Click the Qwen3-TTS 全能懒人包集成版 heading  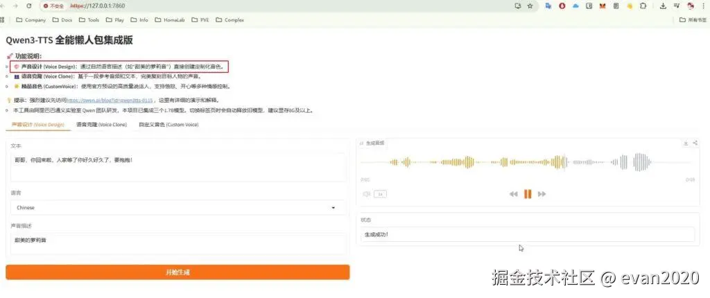pos(69,40)
